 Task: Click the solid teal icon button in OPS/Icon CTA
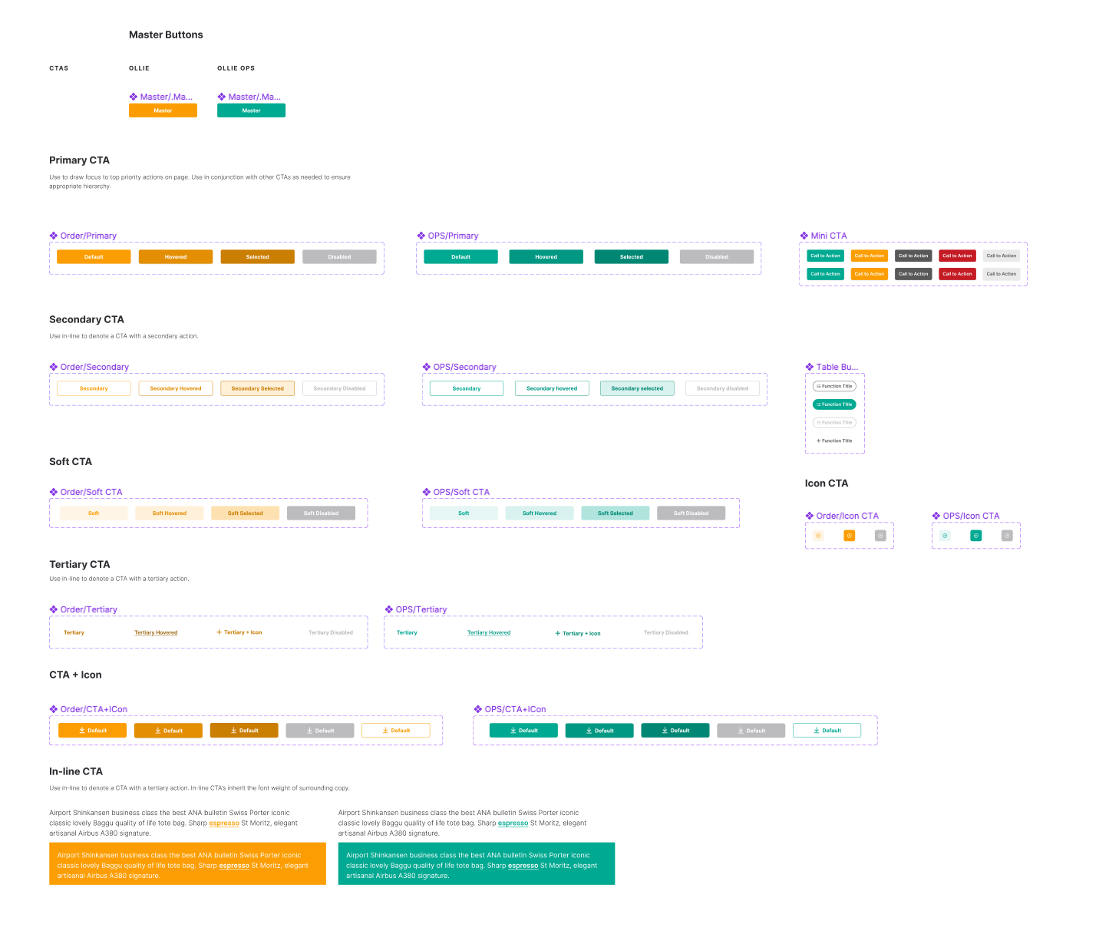pyautogui.click(x=976, y=536)
